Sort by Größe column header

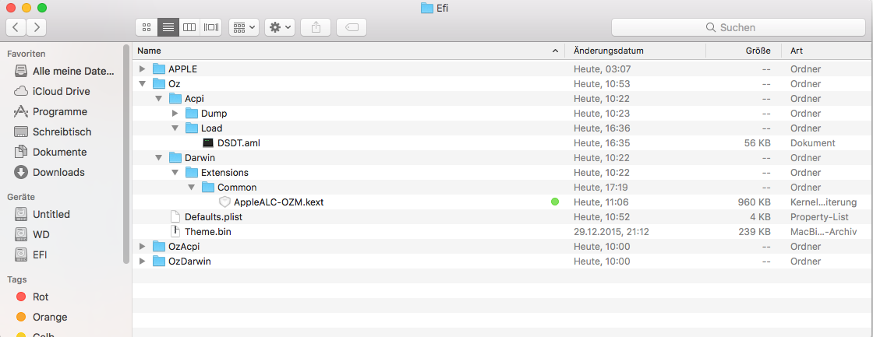(x=744, y=51)
